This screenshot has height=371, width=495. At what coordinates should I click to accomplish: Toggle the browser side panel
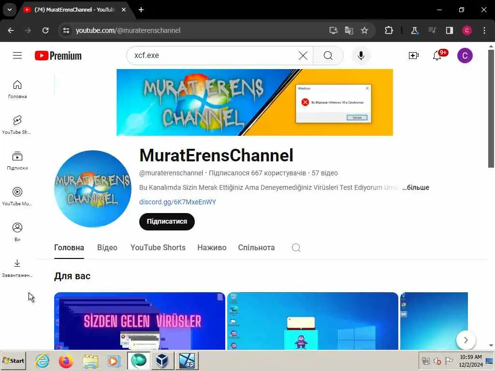(450, 30)
